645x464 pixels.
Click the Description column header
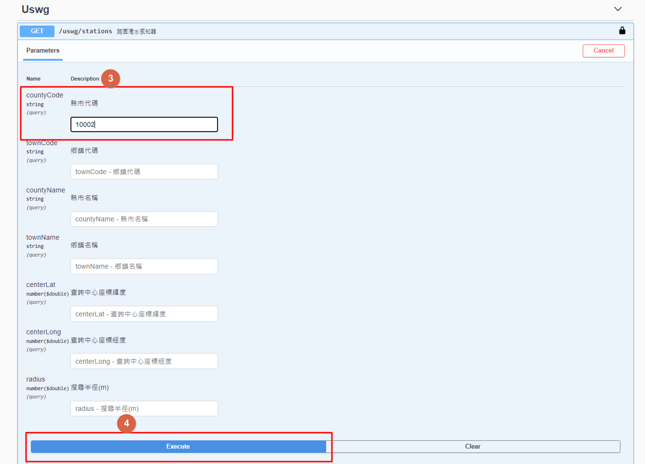coord(85,79)
